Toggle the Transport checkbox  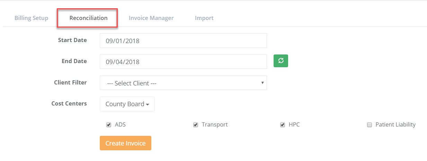[x=196, y=125]
